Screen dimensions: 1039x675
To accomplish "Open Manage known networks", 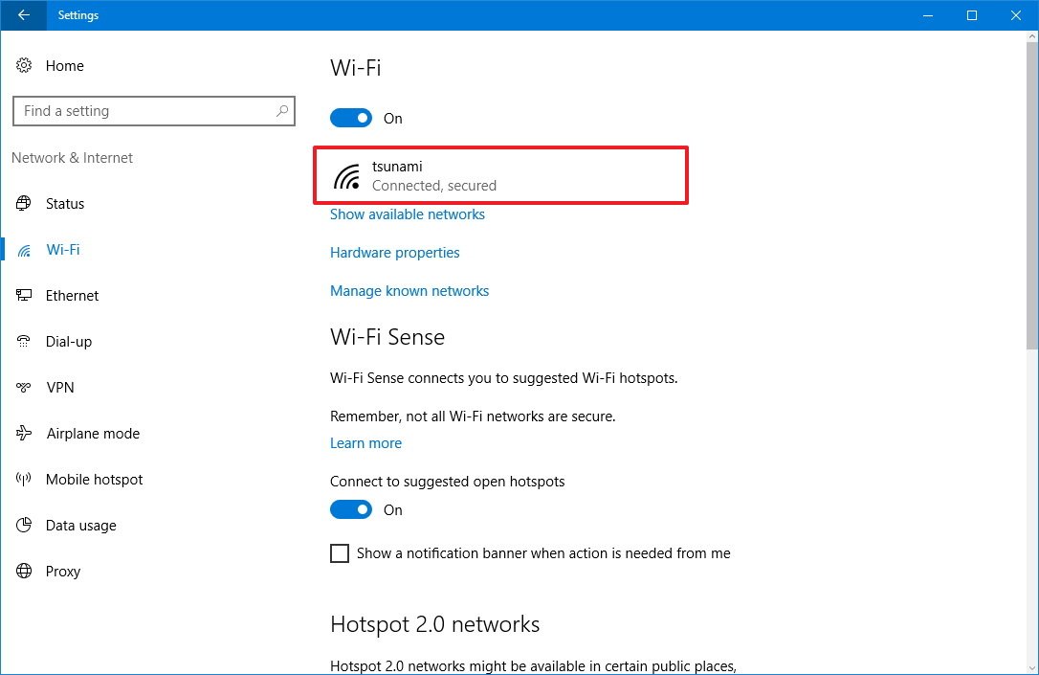I will tap(409, 291).
